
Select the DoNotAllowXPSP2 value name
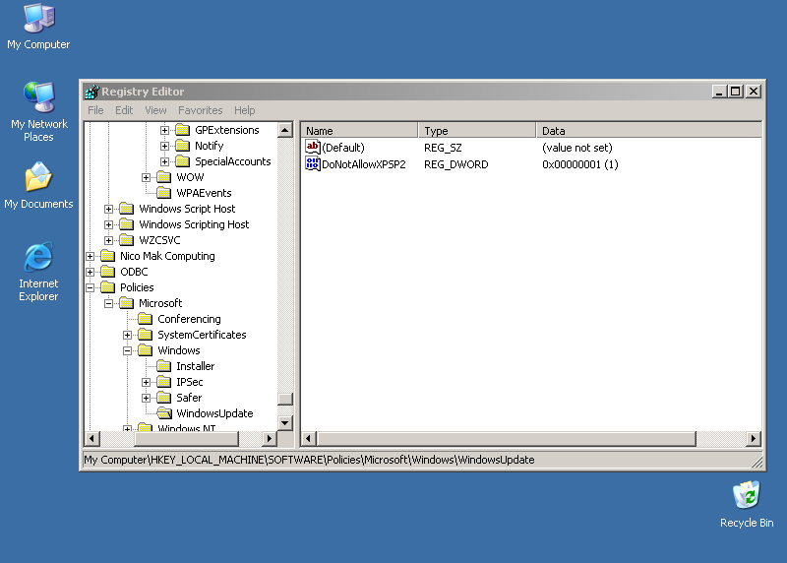(364, 164)
